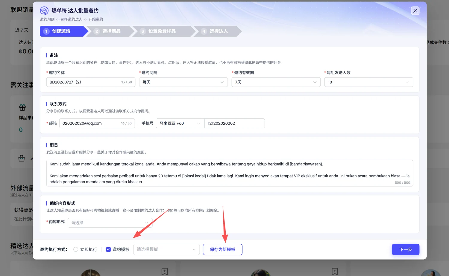Image resolution: width=449 pixels, height=276 pixels.
Task: Click the rightmost bookmark icon in the background creator card
Action: click(x=335, y=271)
